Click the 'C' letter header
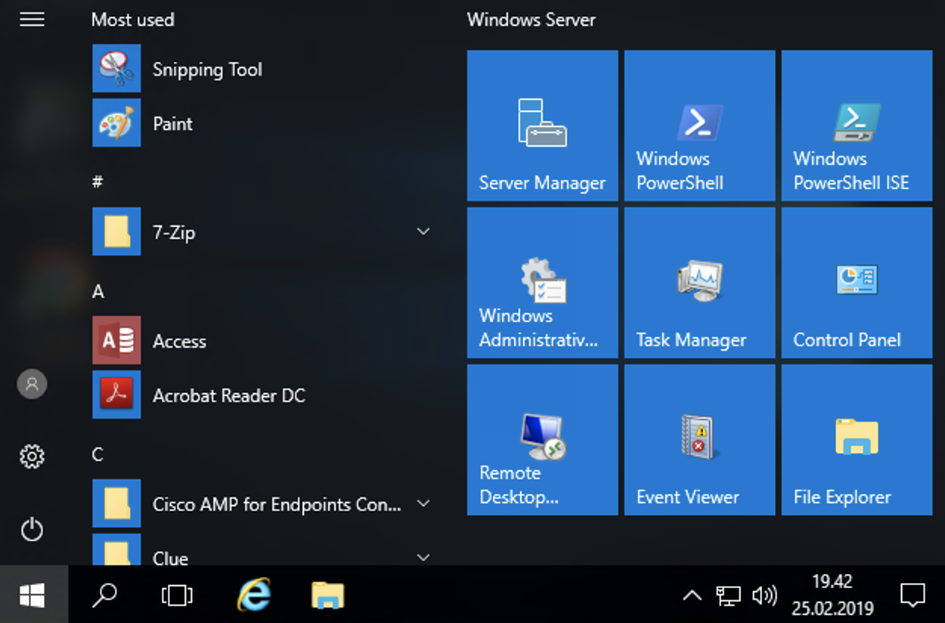 [x=98, y=454]
